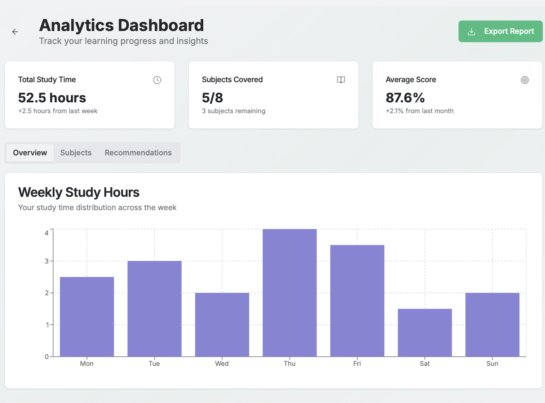Click the Sunday study hours bar
The image size is (545, 403).
tap(492, 325)
